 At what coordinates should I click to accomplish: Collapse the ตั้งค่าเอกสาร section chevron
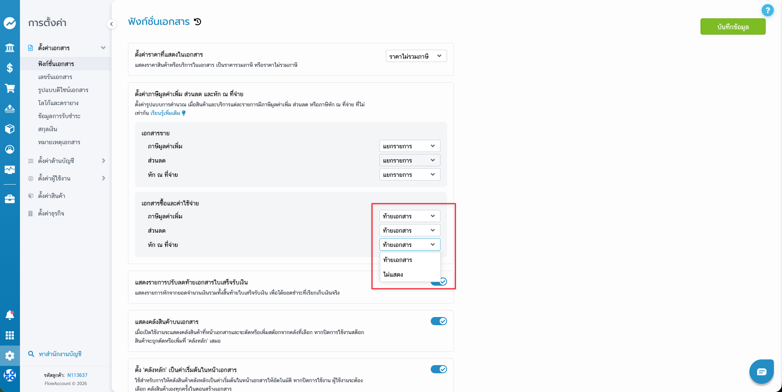pyautogui.click(x=104, y=48)
